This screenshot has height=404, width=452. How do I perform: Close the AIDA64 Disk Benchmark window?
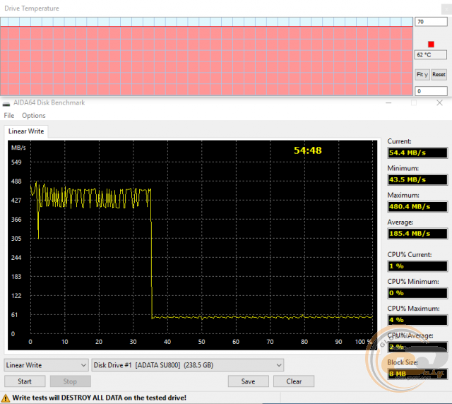pos(439,103)
